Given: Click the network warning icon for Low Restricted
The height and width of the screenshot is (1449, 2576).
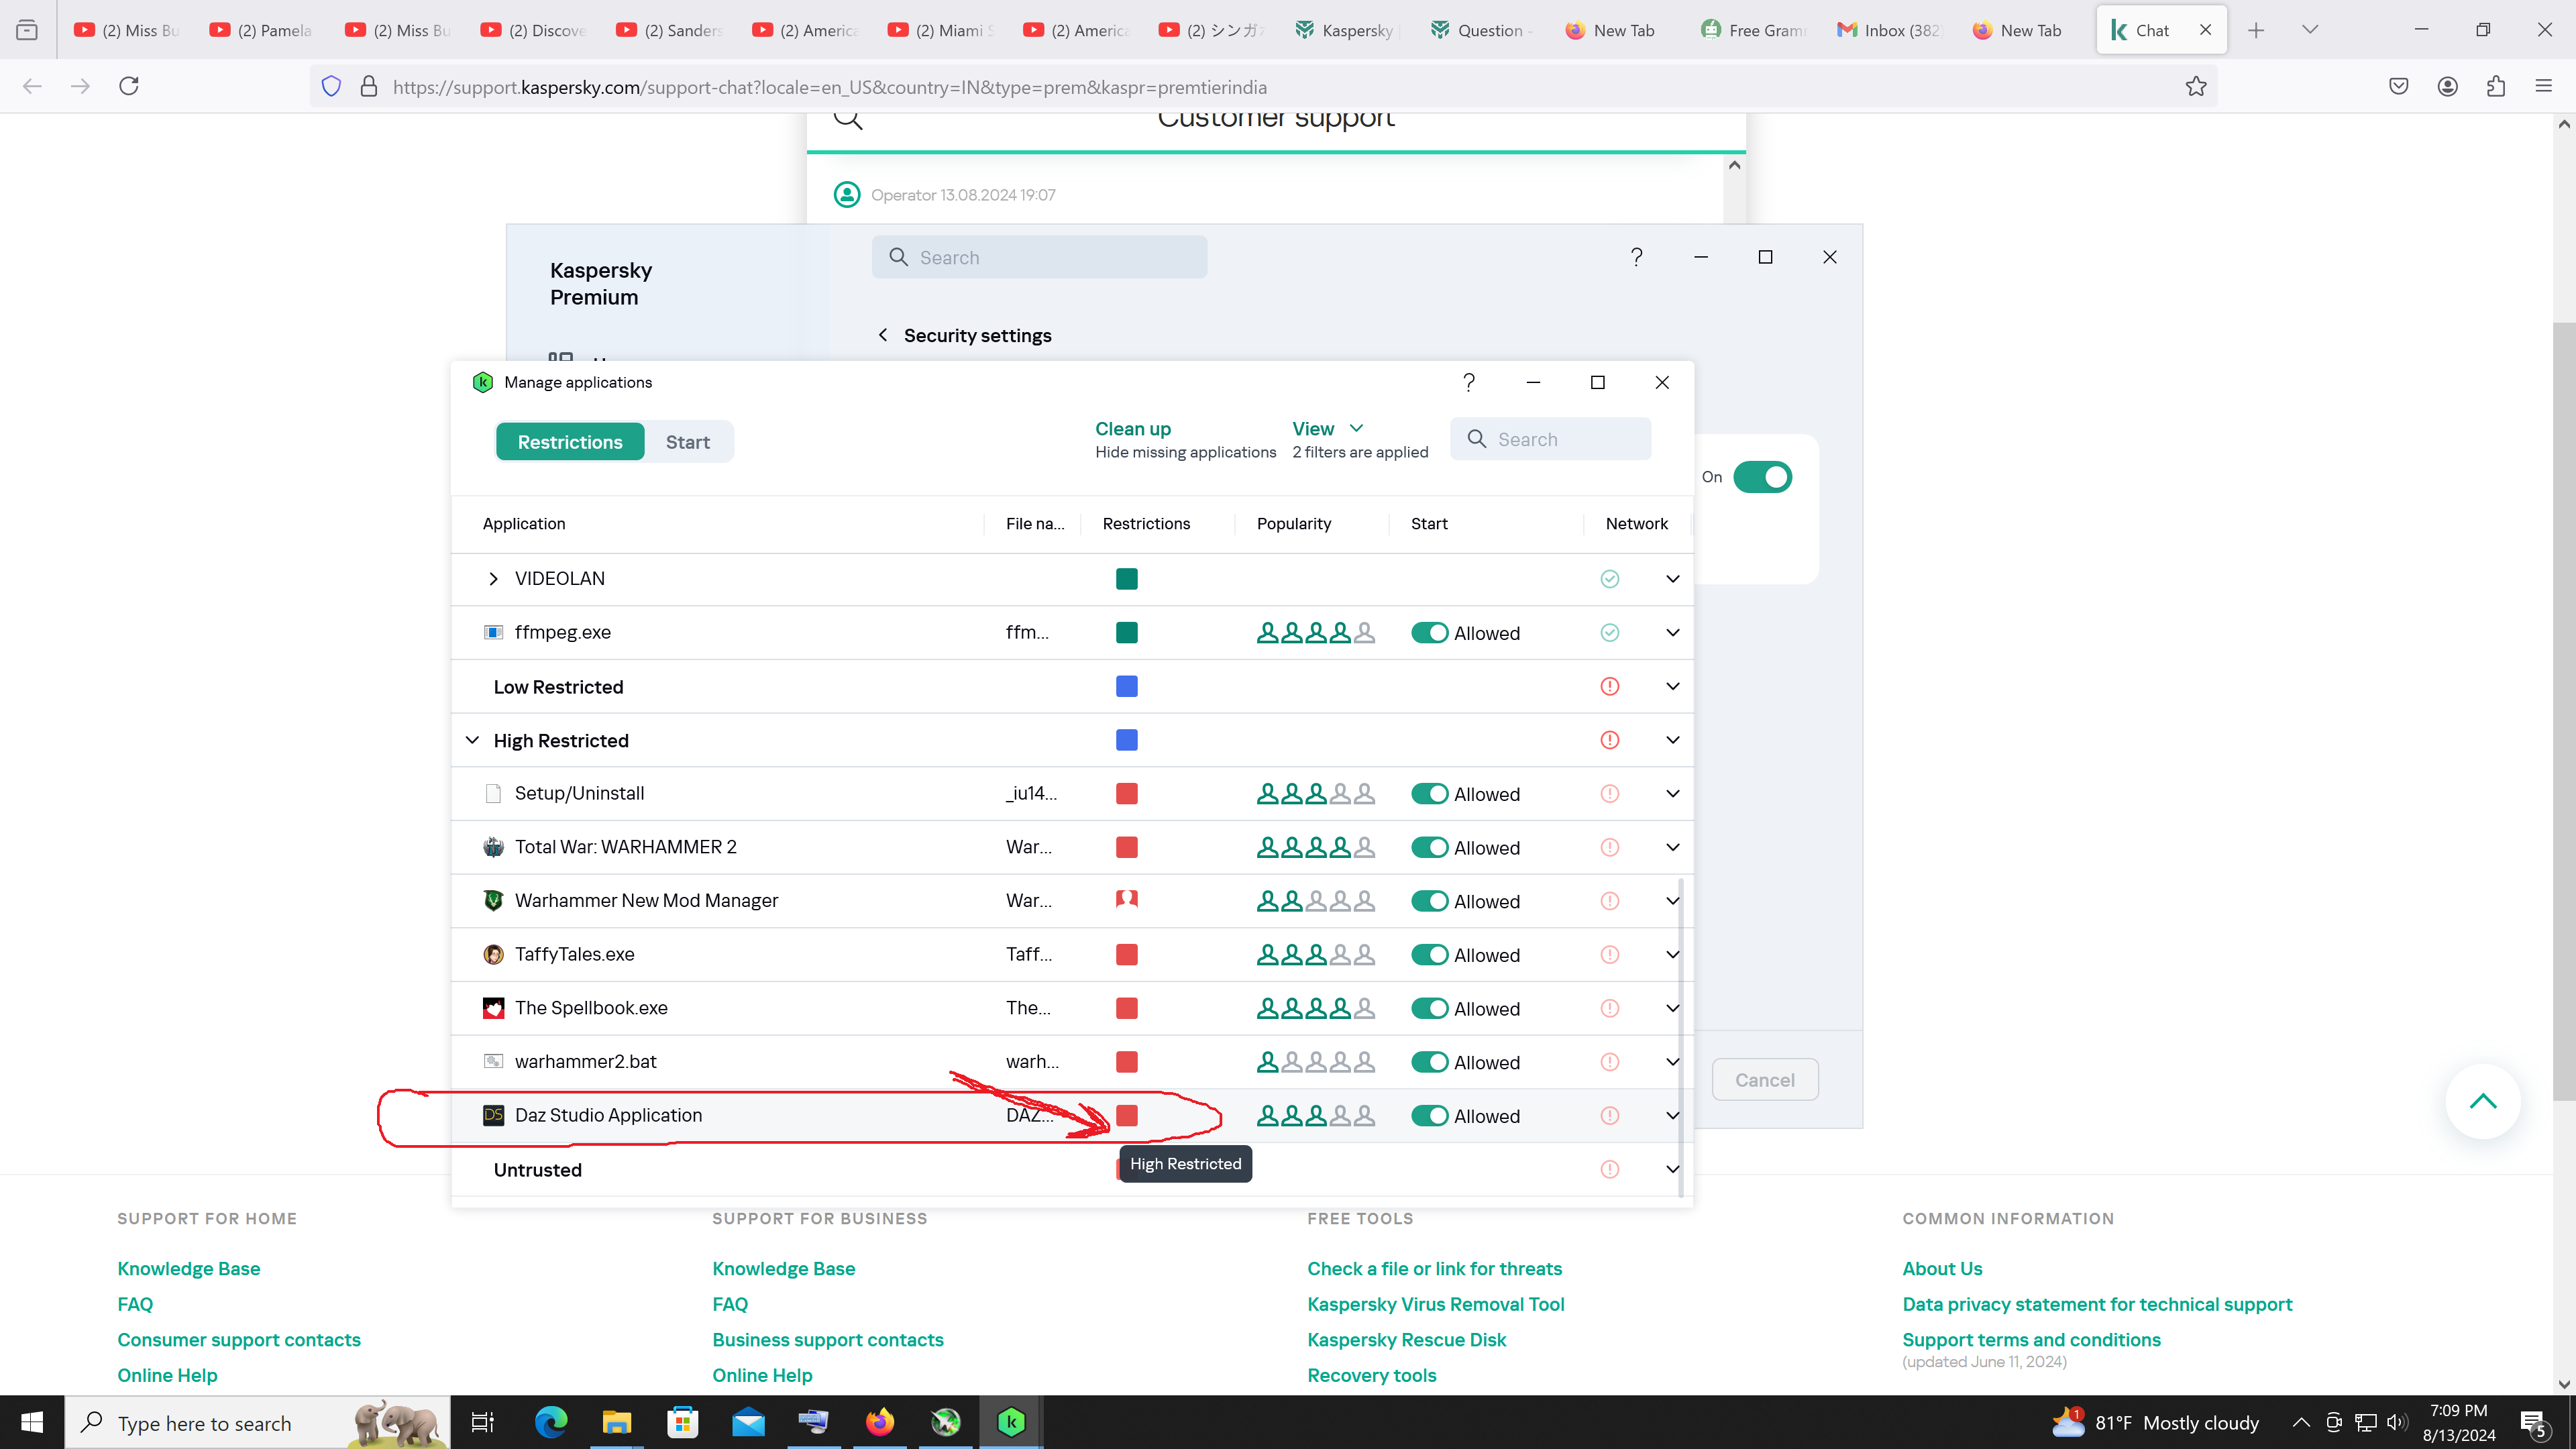Looking at the screenshot, I should [x=1609, y=686].
